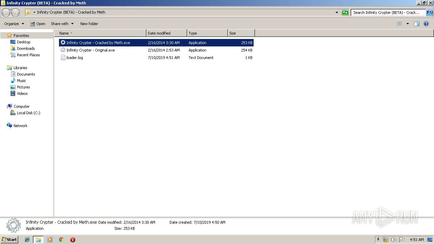Click the Text Document type cell
The width and height of the screenshot is (434, 244).
pos(201,58)
